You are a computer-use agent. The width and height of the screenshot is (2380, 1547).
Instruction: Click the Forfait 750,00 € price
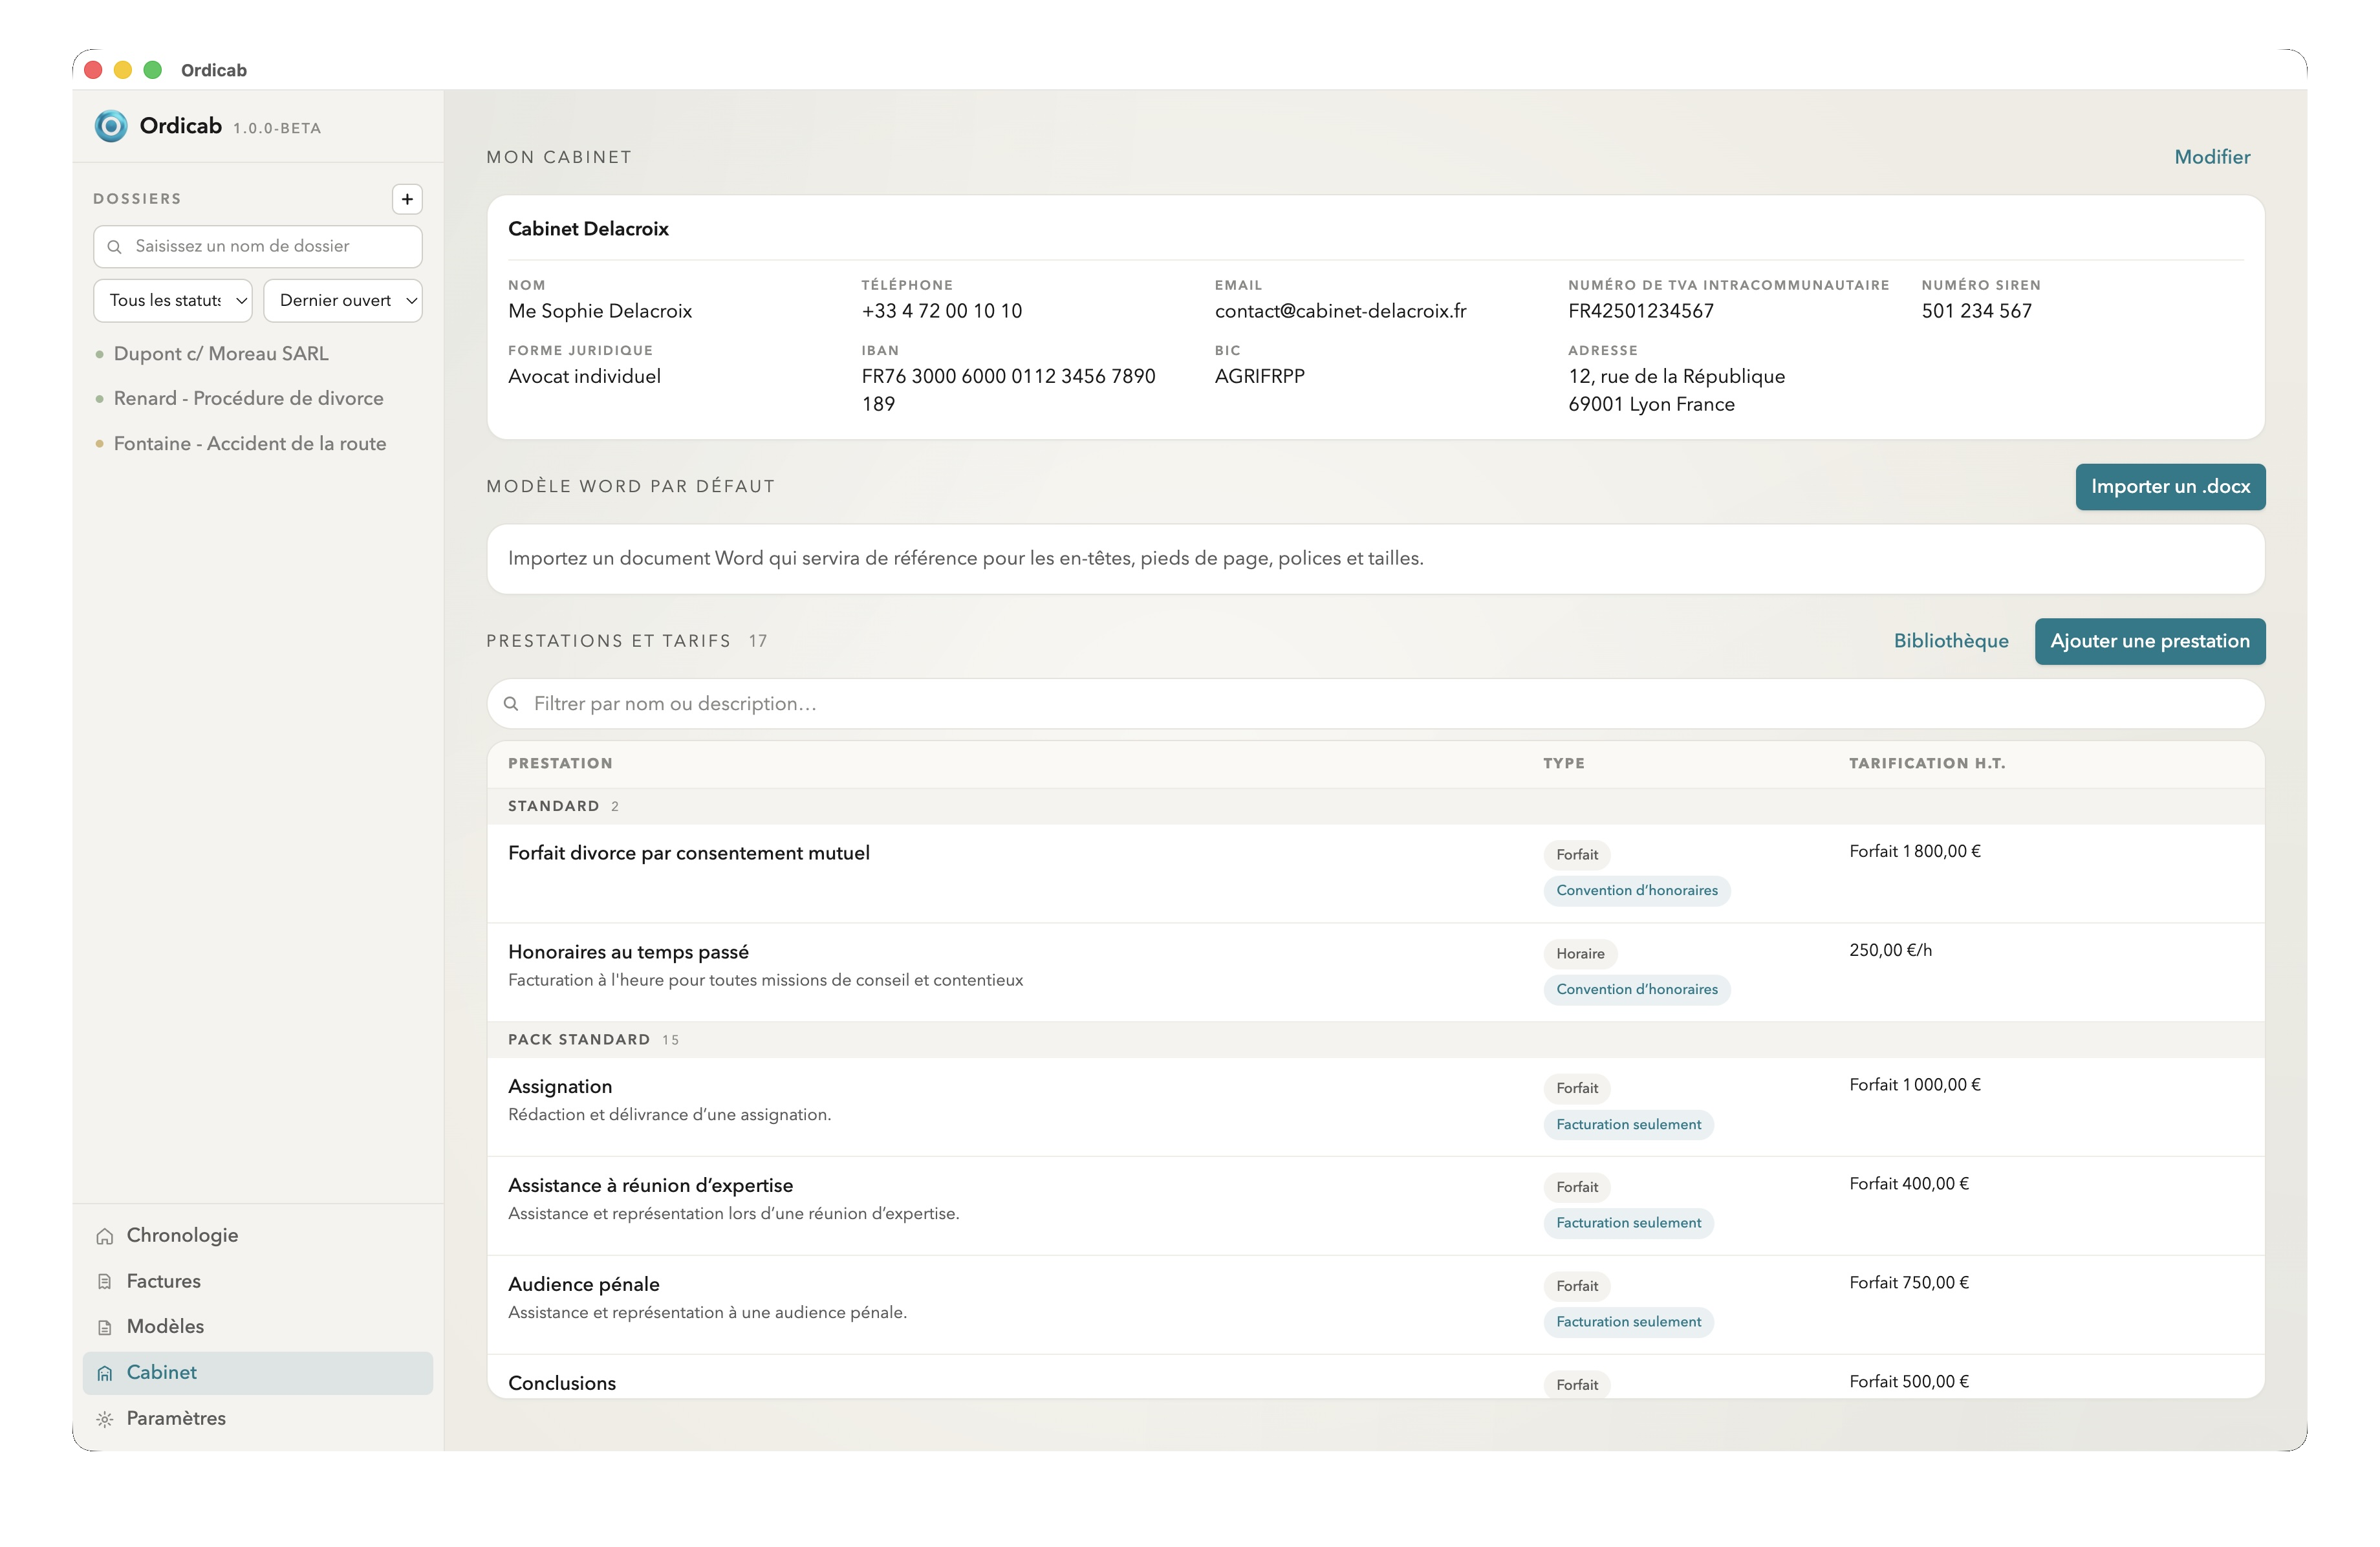pyautogui.click(x=1908, y=1283)
